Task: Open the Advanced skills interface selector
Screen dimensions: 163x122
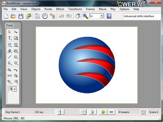Action: point(142,16)
